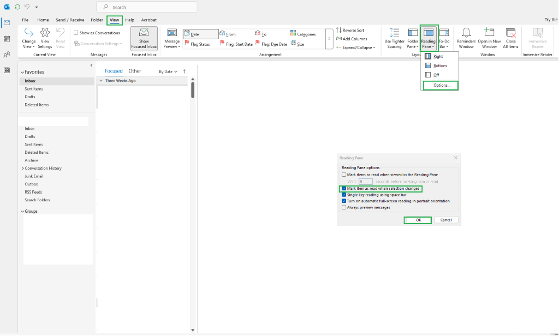Screen dimensions: 559x336
Task: Click in the Search box
Action: point(146,7)
